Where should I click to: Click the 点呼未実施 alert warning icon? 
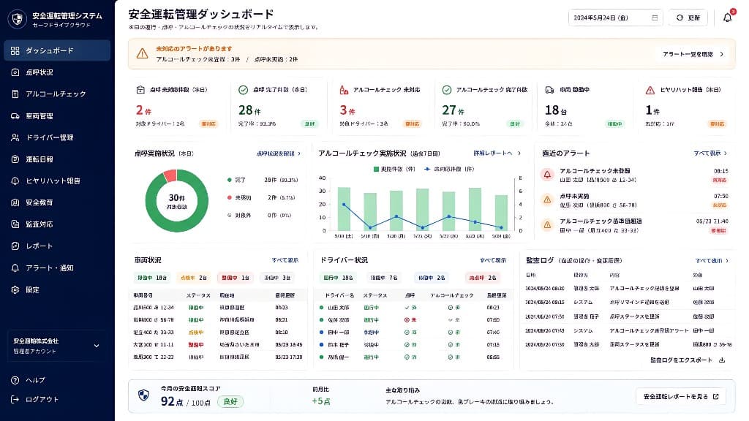(x=547, y=200)
